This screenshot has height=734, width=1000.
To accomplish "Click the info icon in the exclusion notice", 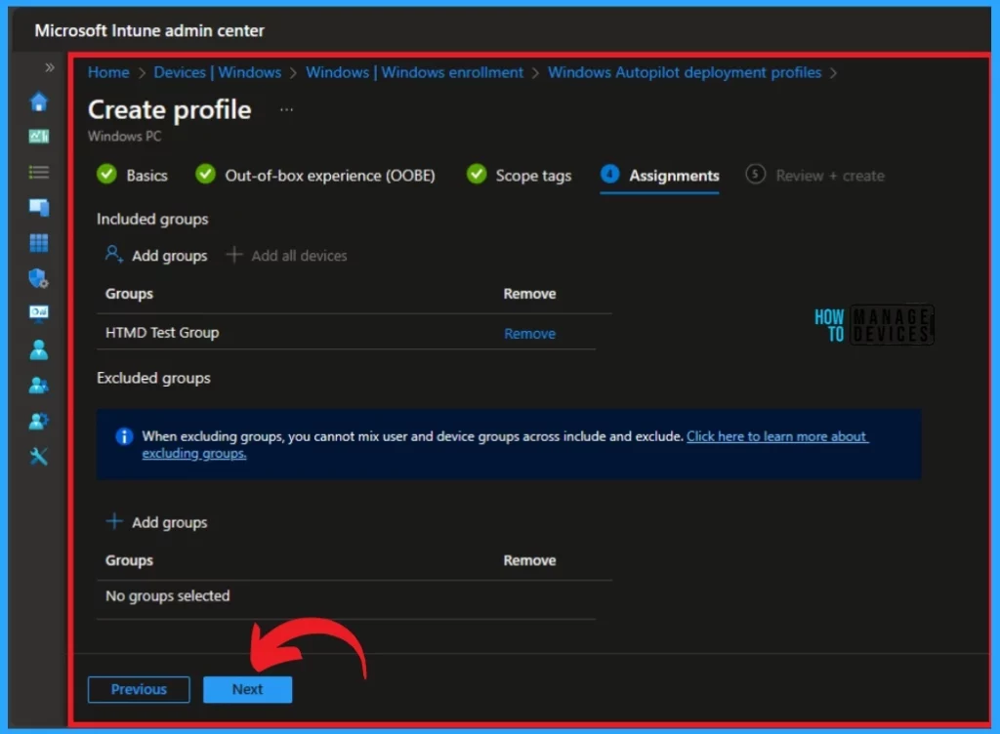I will pyautogui.click(x=124, y=436).
